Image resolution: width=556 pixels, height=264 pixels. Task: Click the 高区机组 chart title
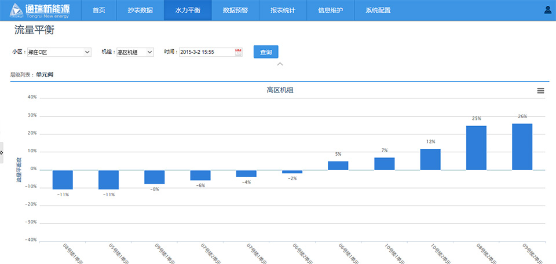click(x=280, y=90)
